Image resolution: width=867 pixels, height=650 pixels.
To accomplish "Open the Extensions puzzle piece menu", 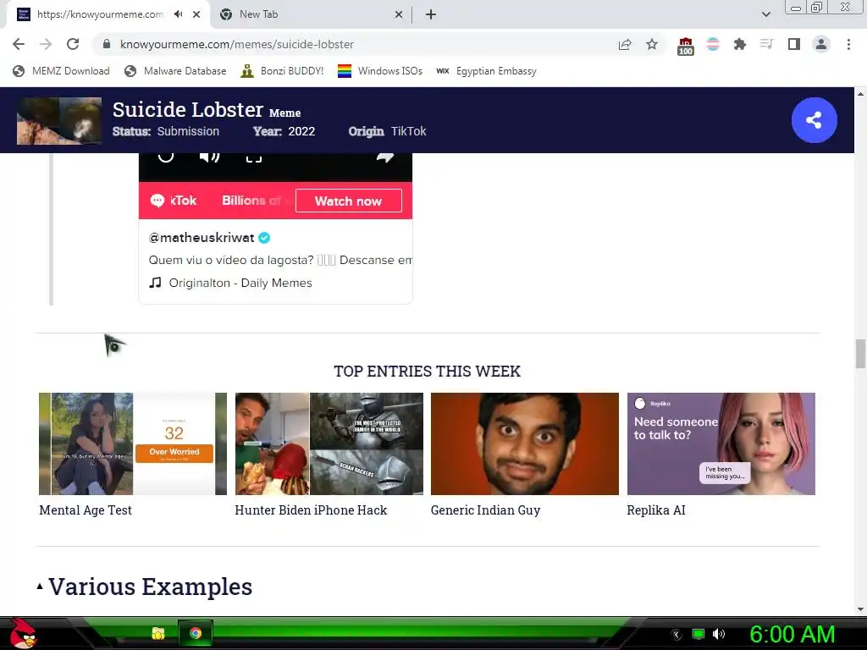I will 740,44.
